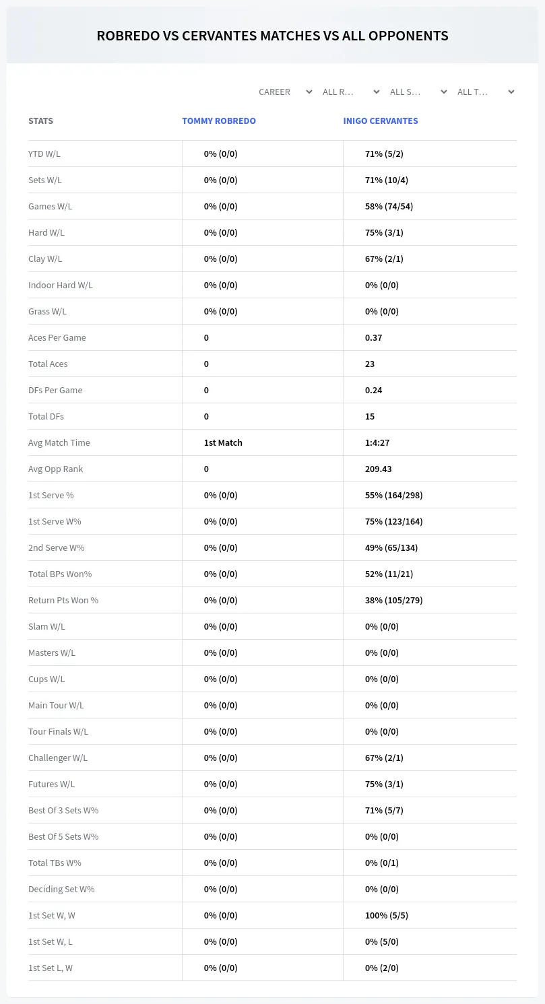Open Tommy Robredo player profile link
The width and height of the screenshot is (545, 1004).
(x=219, y=121)
